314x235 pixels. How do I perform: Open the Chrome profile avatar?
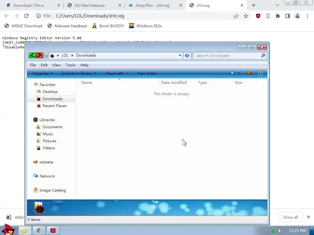point(297,16)
